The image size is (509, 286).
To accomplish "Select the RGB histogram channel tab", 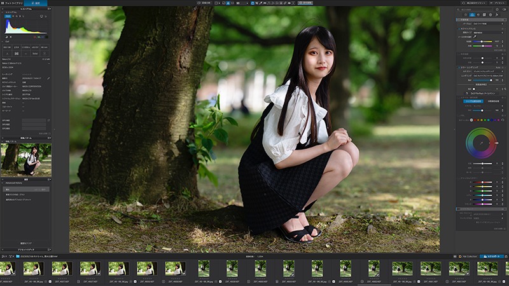I will (8, 17).
